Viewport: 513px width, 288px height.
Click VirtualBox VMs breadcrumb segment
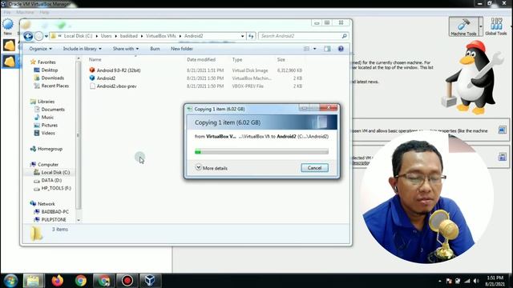pyautogui.click(x=160, y=36)
